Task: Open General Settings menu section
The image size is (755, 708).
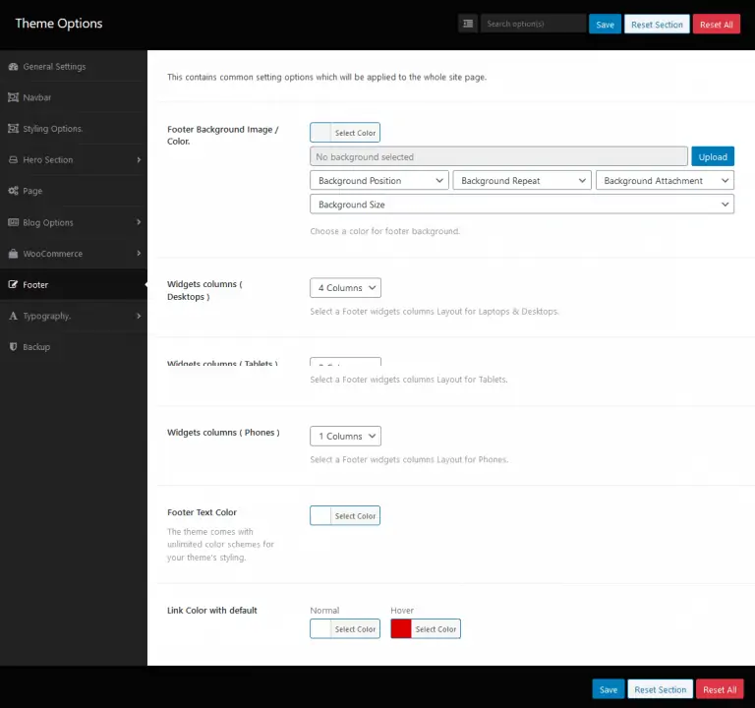Action: 74,67
